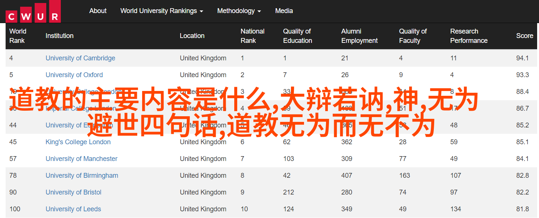Open the Media nav item
This screenshot has height=218, width=539.
pos(284,11)
